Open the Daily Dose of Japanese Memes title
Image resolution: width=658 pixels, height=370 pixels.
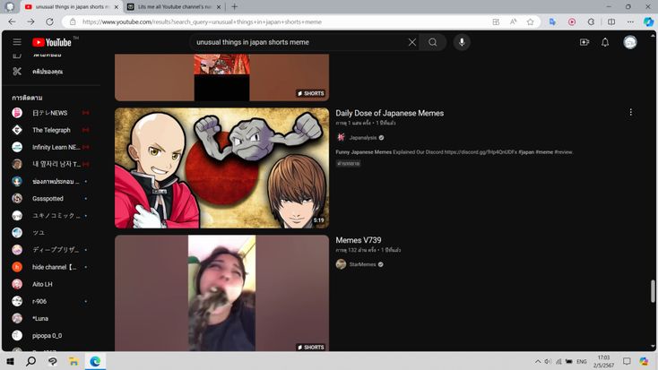pos(389,113)
